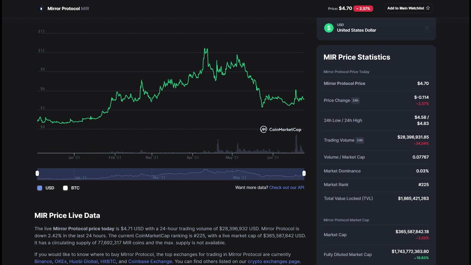Click the 24h badge next to Price Change

click(x=355, y=100)
